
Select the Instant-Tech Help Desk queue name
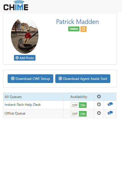tap(23, 105)
